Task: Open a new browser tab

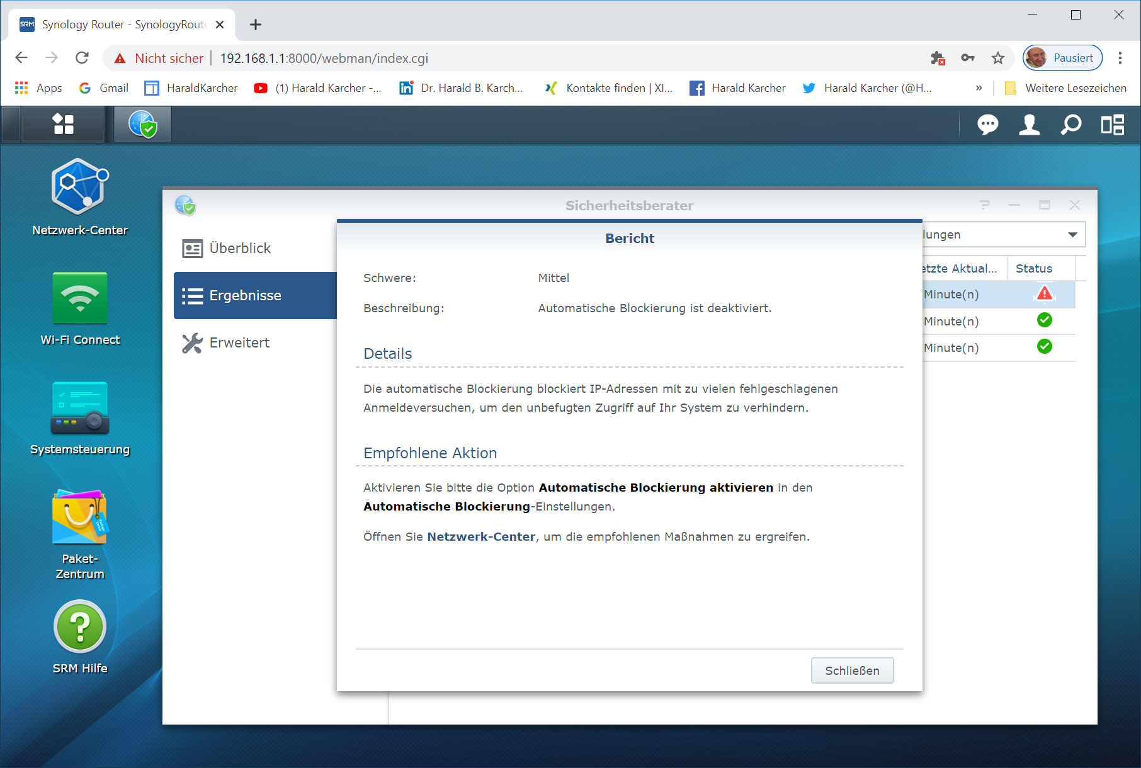Action: tap(255, 25)
